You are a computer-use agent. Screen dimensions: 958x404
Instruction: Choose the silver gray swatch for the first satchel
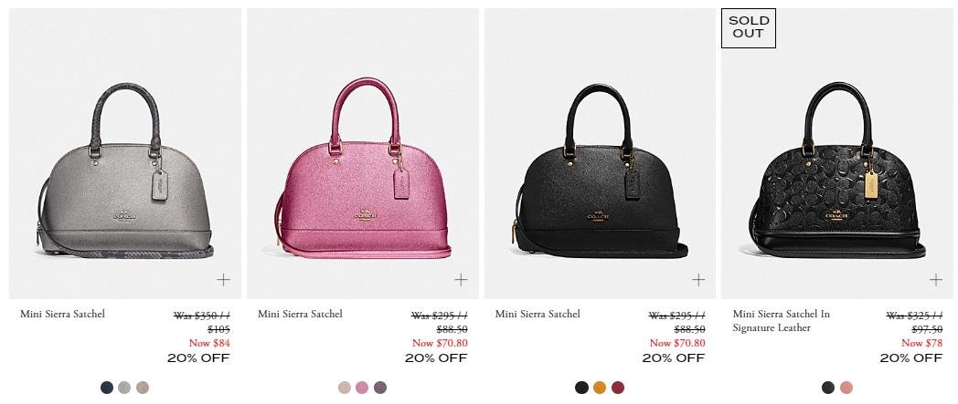(x=124, y=388)
